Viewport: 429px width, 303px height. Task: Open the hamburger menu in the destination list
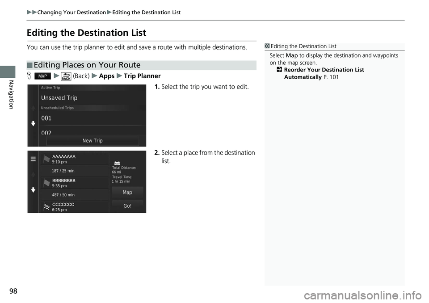coord(33,158)
